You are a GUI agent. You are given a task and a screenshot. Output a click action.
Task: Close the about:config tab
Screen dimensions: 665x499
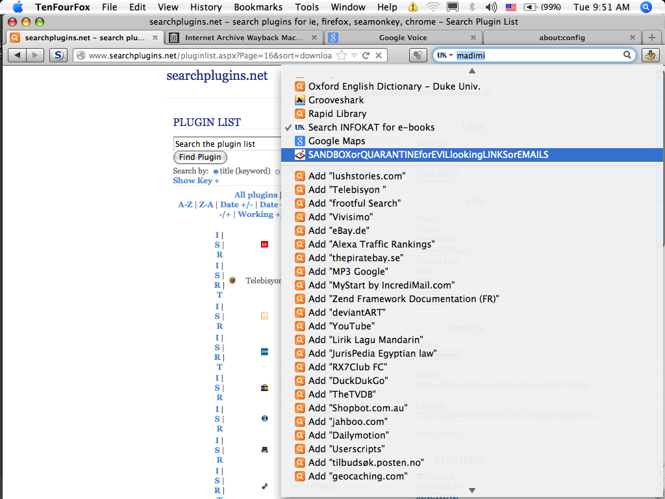(x=633, y=38)
